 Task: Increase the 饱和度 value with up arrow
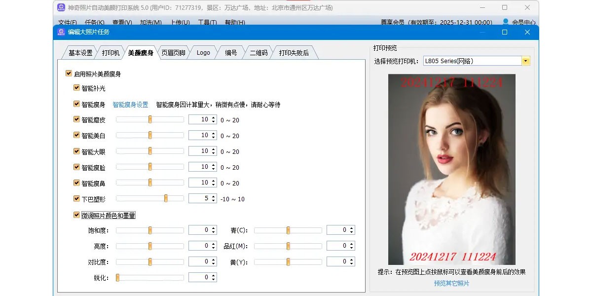213,228
